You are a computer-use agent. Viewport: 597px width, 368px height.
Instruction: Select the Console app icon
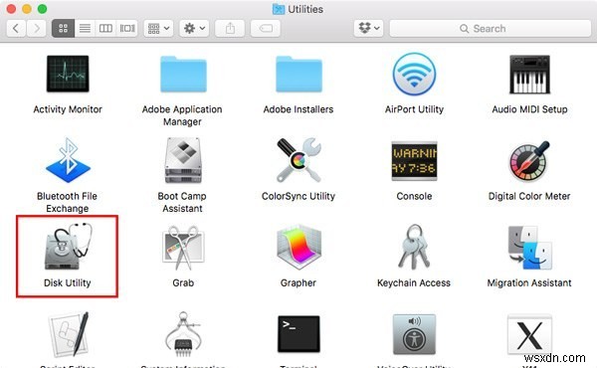click(x=414, y=160)
